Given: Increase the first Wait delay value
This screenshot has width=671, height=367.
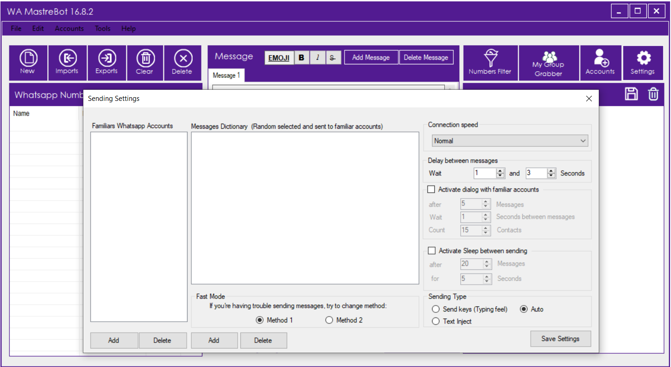Looking at the screenshot, I should pyautogui.click(x=500, y=171).
